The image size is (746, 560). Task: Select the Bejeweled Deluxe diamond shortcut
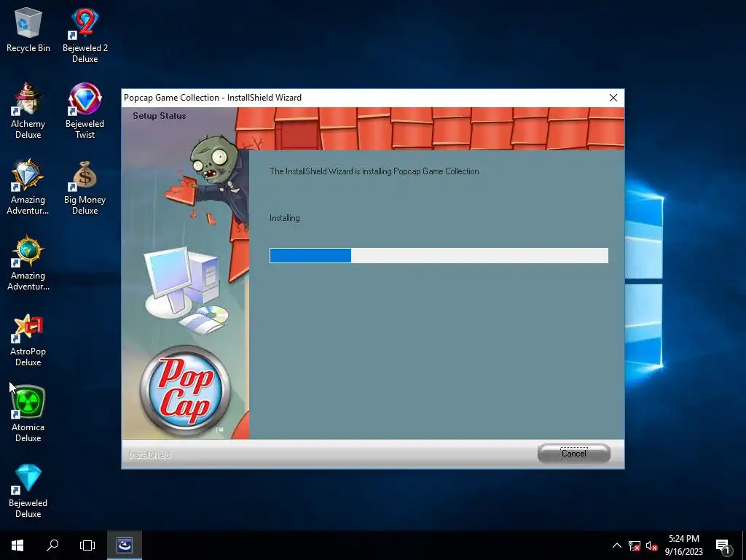tap(28, 491)
